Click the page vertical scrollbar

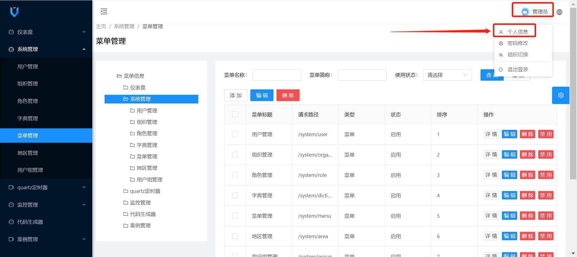click(x=573, y=94)
